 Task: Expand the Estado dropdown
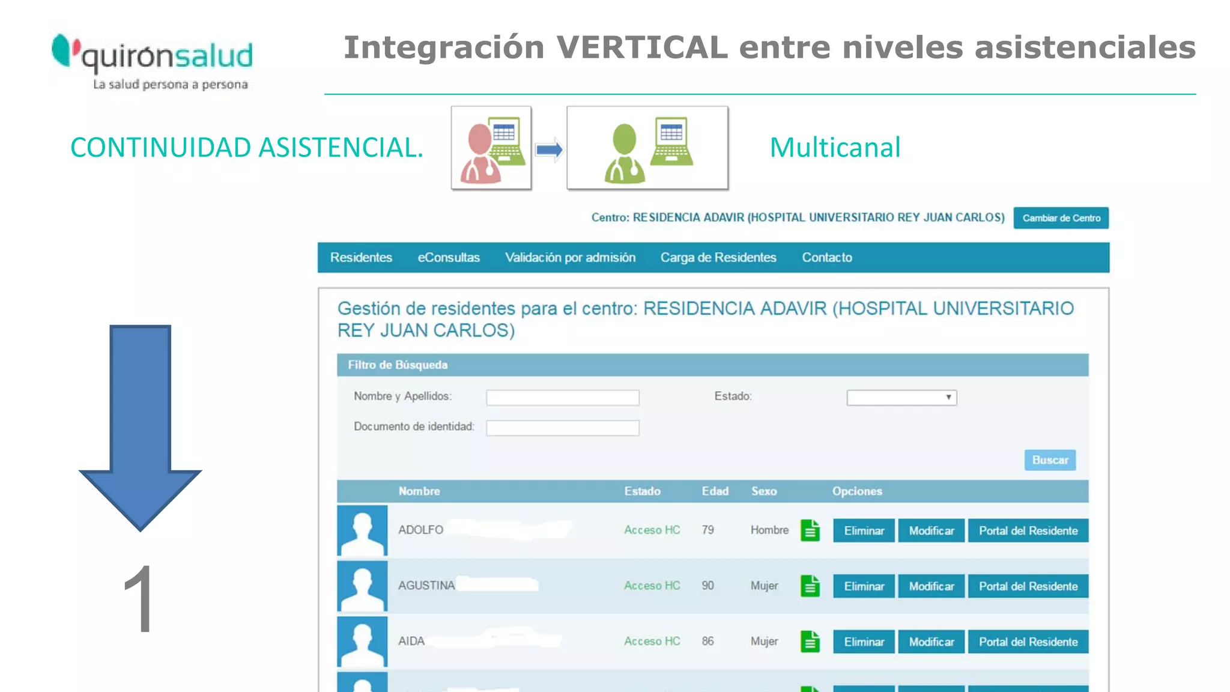(901, 398)
